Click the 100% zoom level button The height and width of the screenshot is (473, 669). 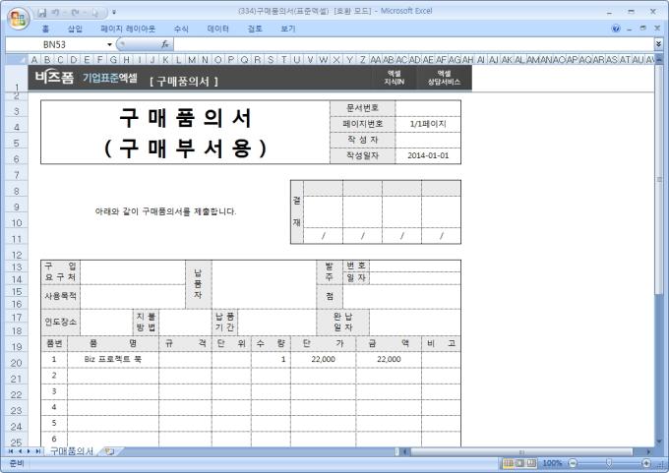pos(552,463)
